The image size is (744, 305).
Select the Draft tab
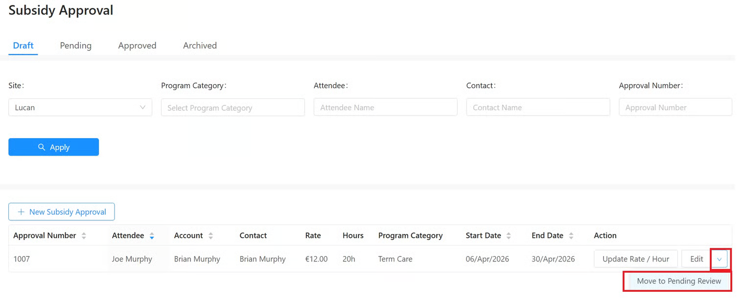click(x=23, y=46)
